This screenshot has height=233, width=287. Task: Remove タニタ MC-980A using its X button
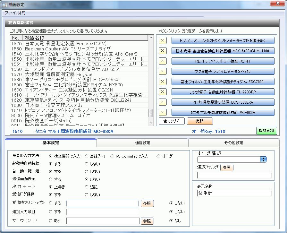163,112
